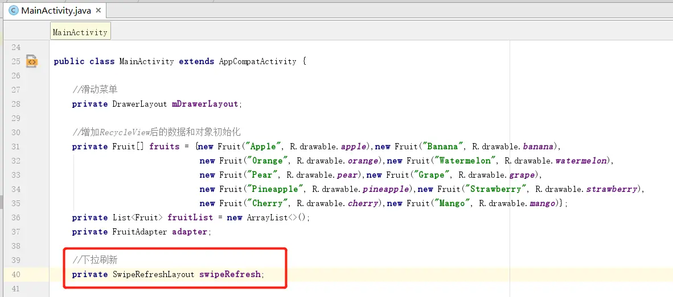This screenshot has width=673, height=297.
Task: Click the R.drawable.mango reference
Action: coord(517,203)
